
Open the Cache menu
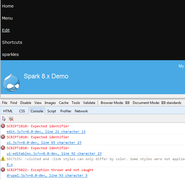(x=64, y=103)
